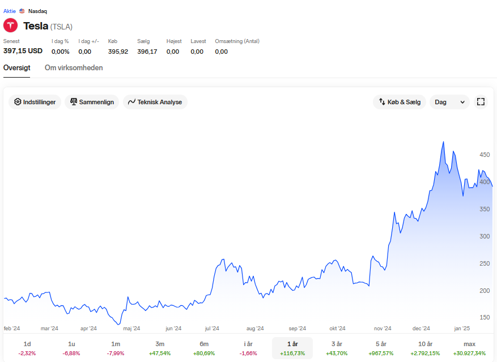
Task: Click the 250 price axis label
Action: click(x=485, y=263)
